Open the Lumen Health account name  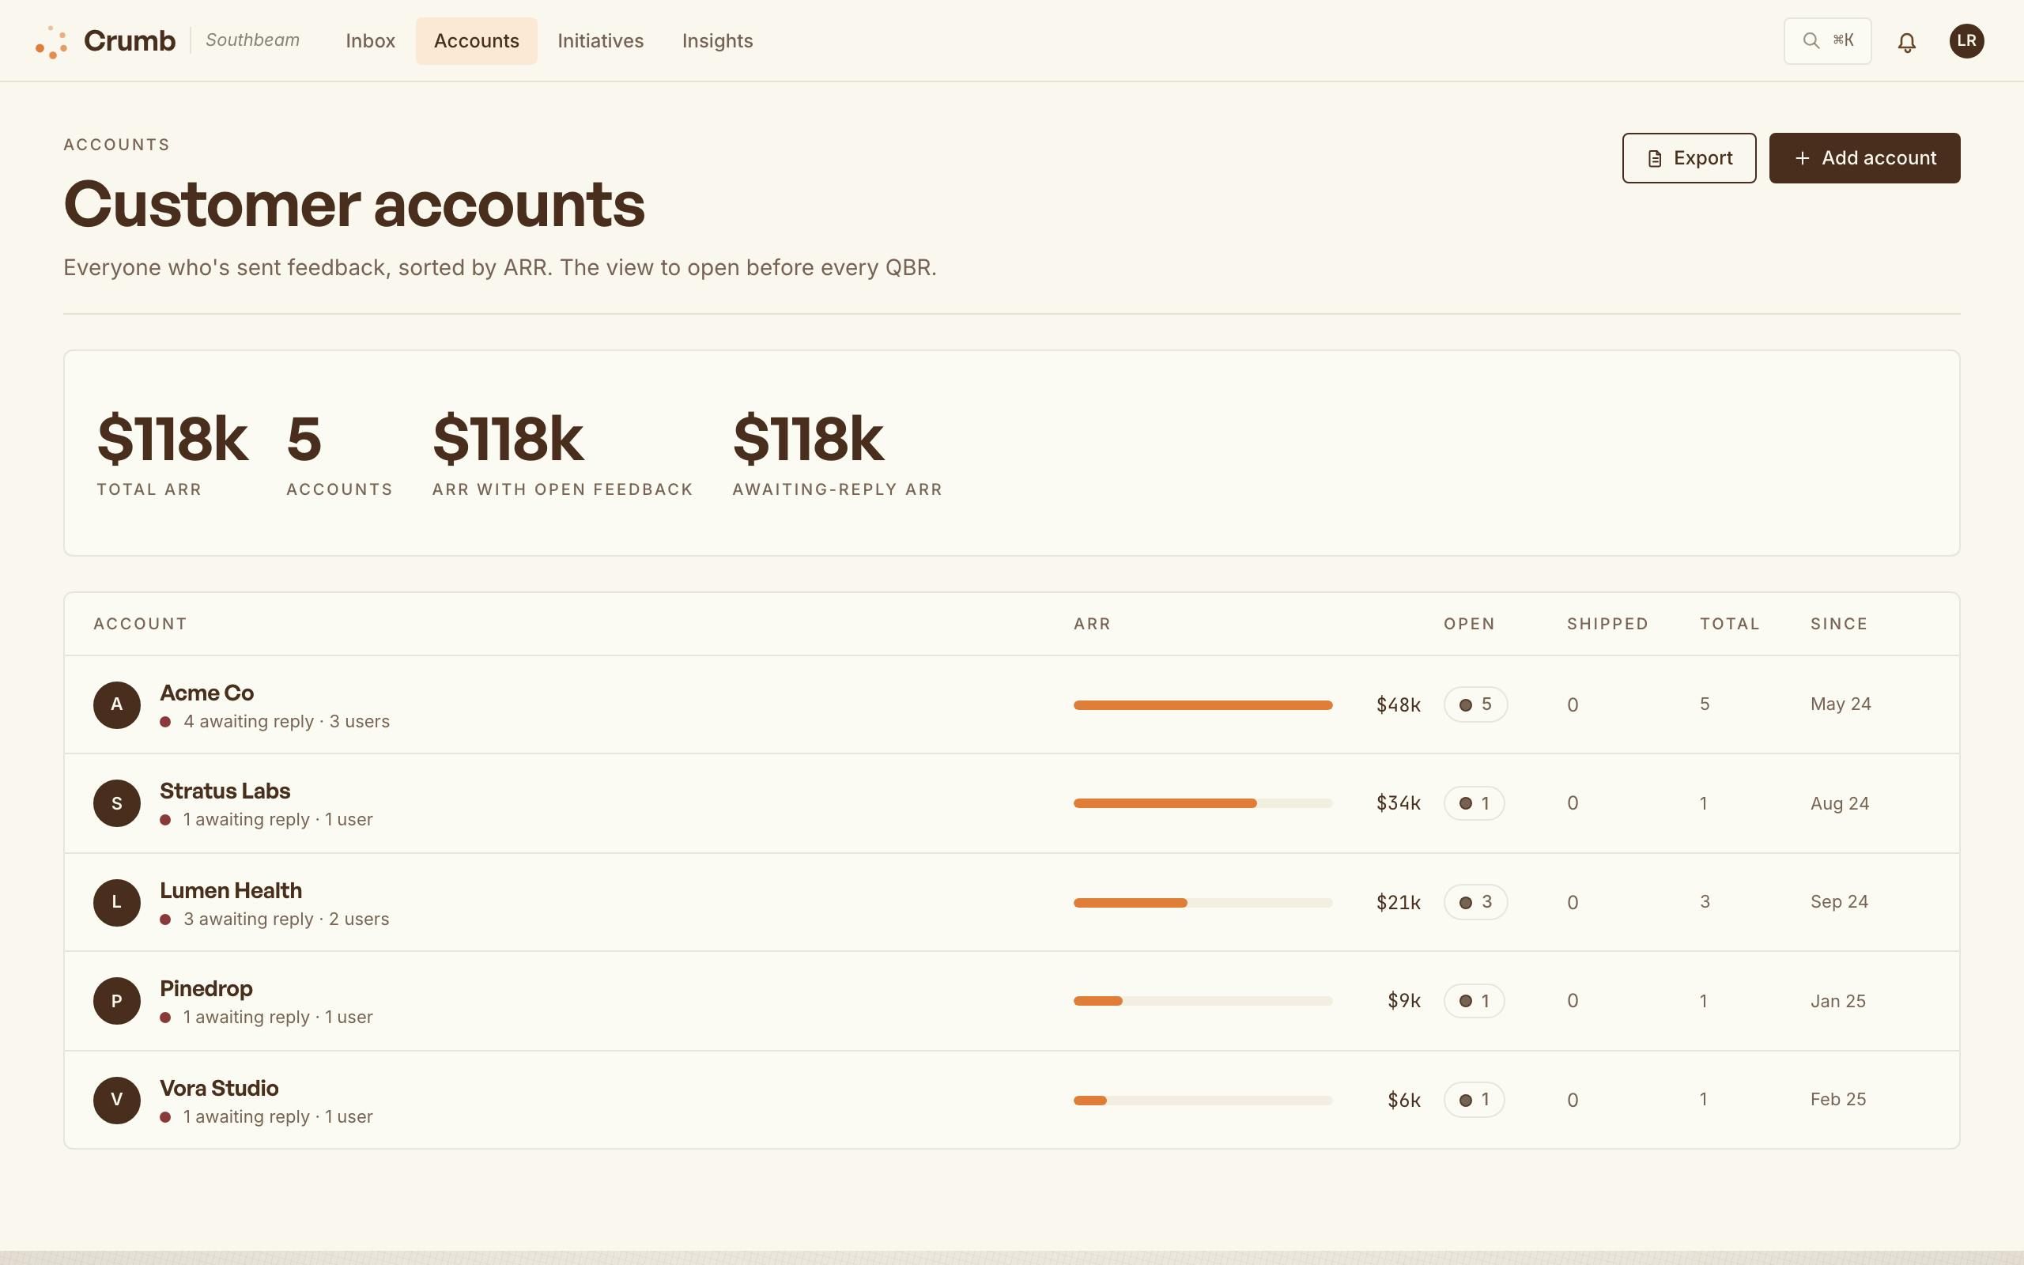(231, 890)
